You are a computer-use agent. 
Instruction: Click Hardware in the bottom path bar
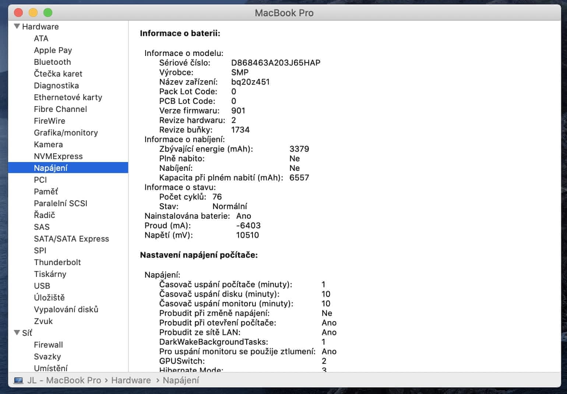tap(131, 380)
